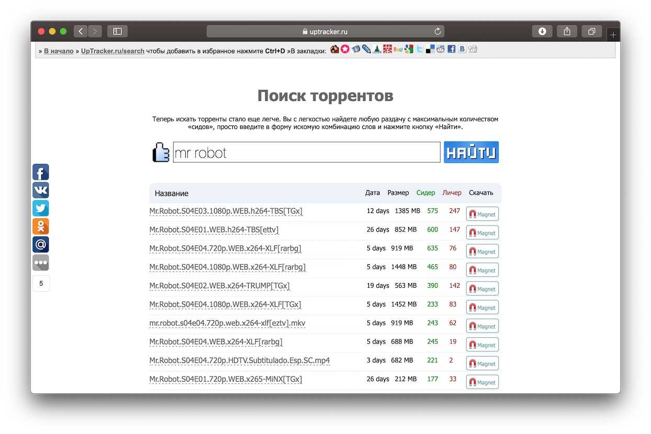
Task: Click the Facebook share button in left sidebar
Action: 41,172
